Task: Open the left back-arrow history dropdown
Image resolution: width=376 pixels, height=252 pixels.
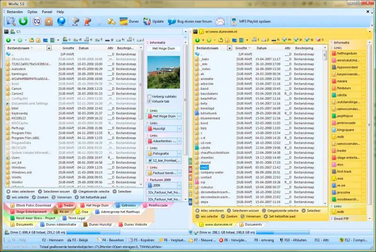Action: pos(14,40)
